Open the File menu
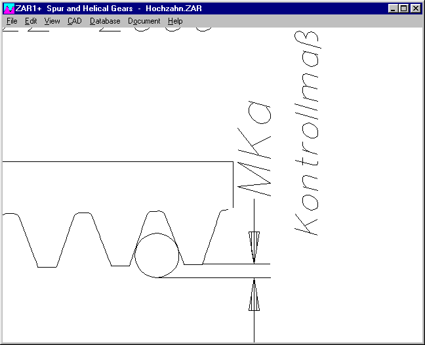The height and width of the screenshot is (345, 425). point(12,21)
